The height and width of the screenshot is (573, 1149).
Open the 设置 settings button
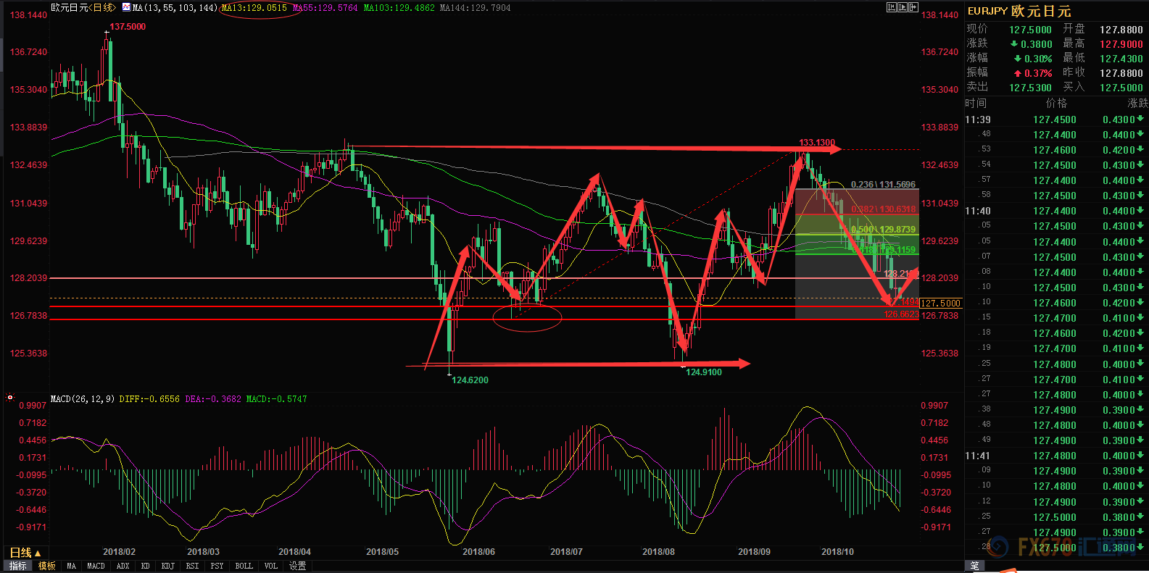coord(298,566)
